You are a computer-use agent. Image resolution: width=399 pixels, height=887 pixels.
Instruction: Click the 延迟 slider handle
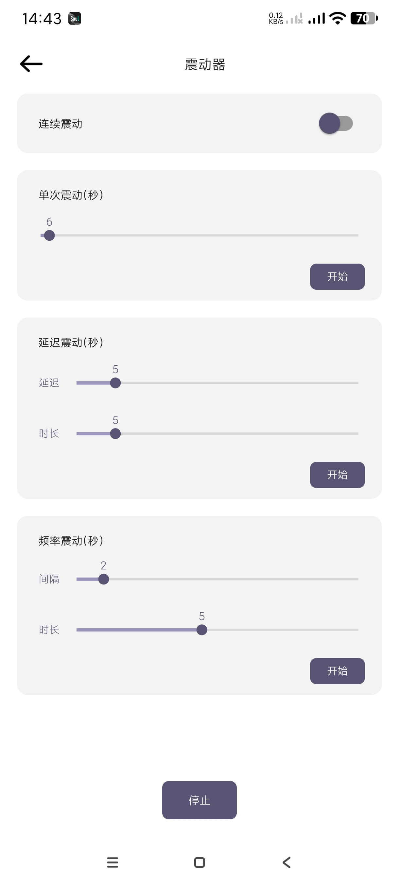coord(115,383)
